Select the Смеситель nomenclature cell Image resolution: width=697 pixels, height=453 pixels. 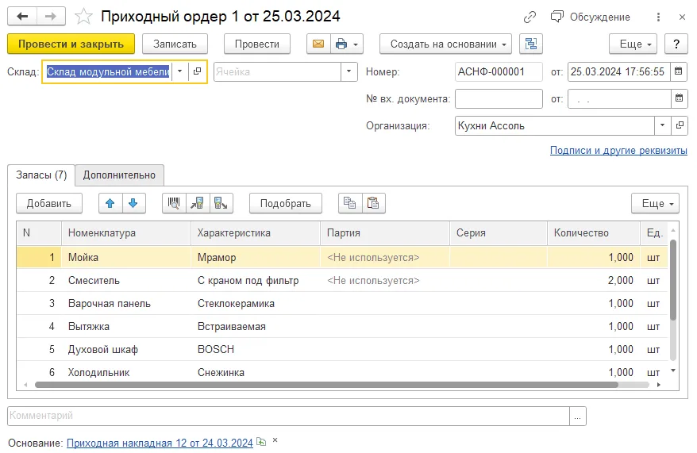pyautogui.click(x=126, y=281)
